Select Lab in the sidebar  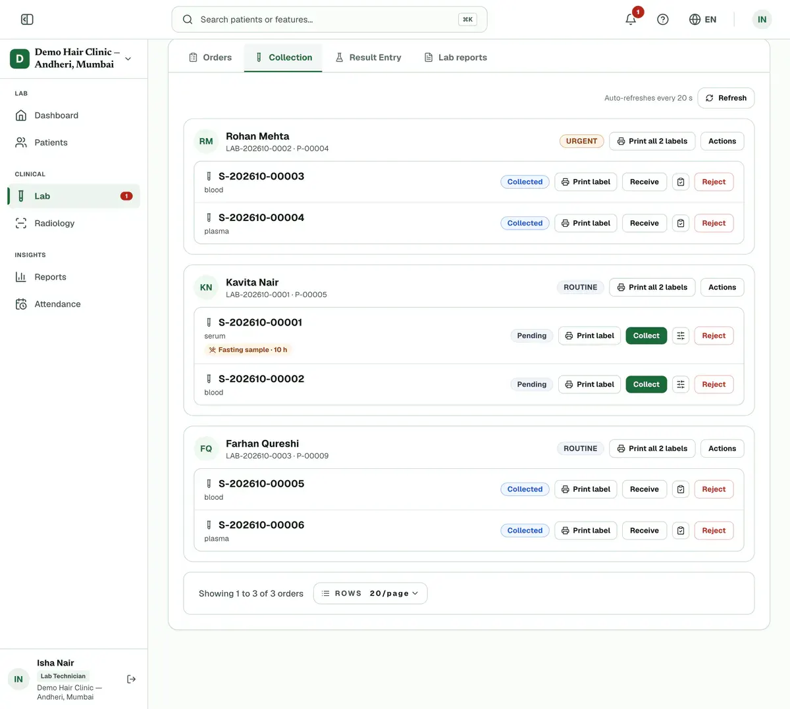[x=74, y=197]
